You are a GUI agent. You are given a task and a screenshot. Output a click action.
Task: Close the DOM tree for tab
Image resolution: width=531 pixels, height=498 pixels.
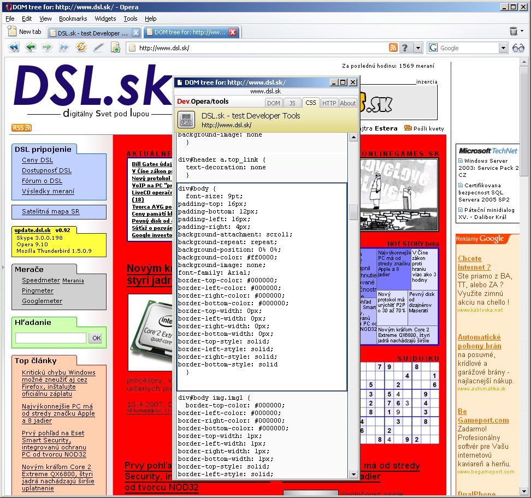(x=233, y=32)
